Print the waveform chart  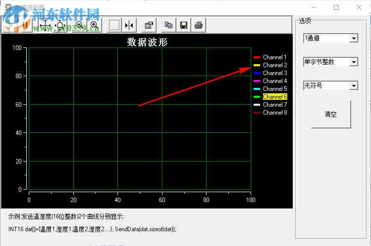click(199, 25)
